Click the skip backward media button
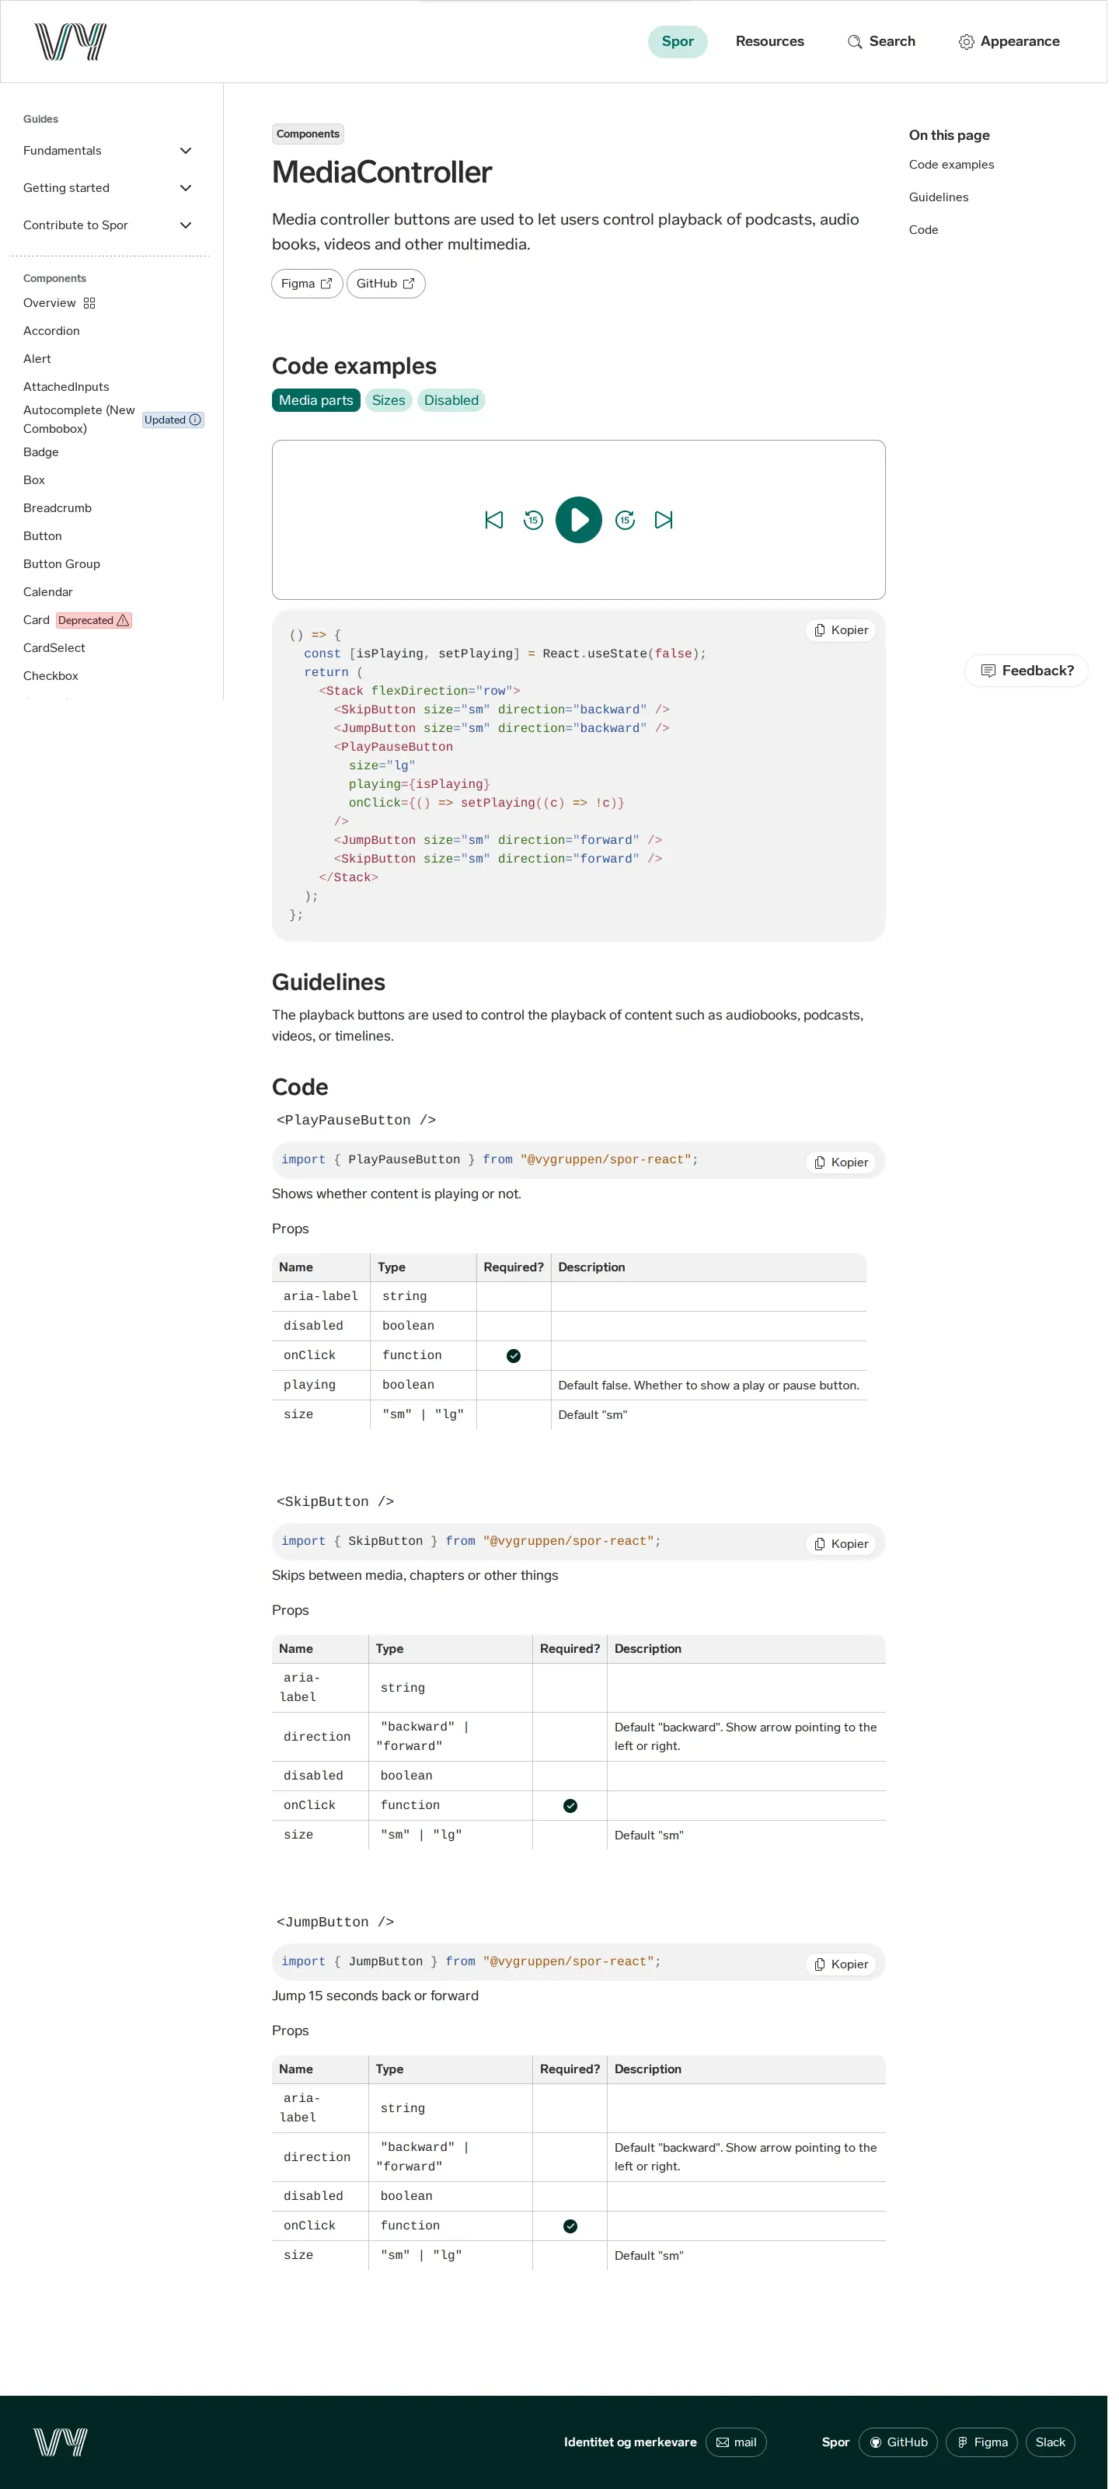 point(493,520)
